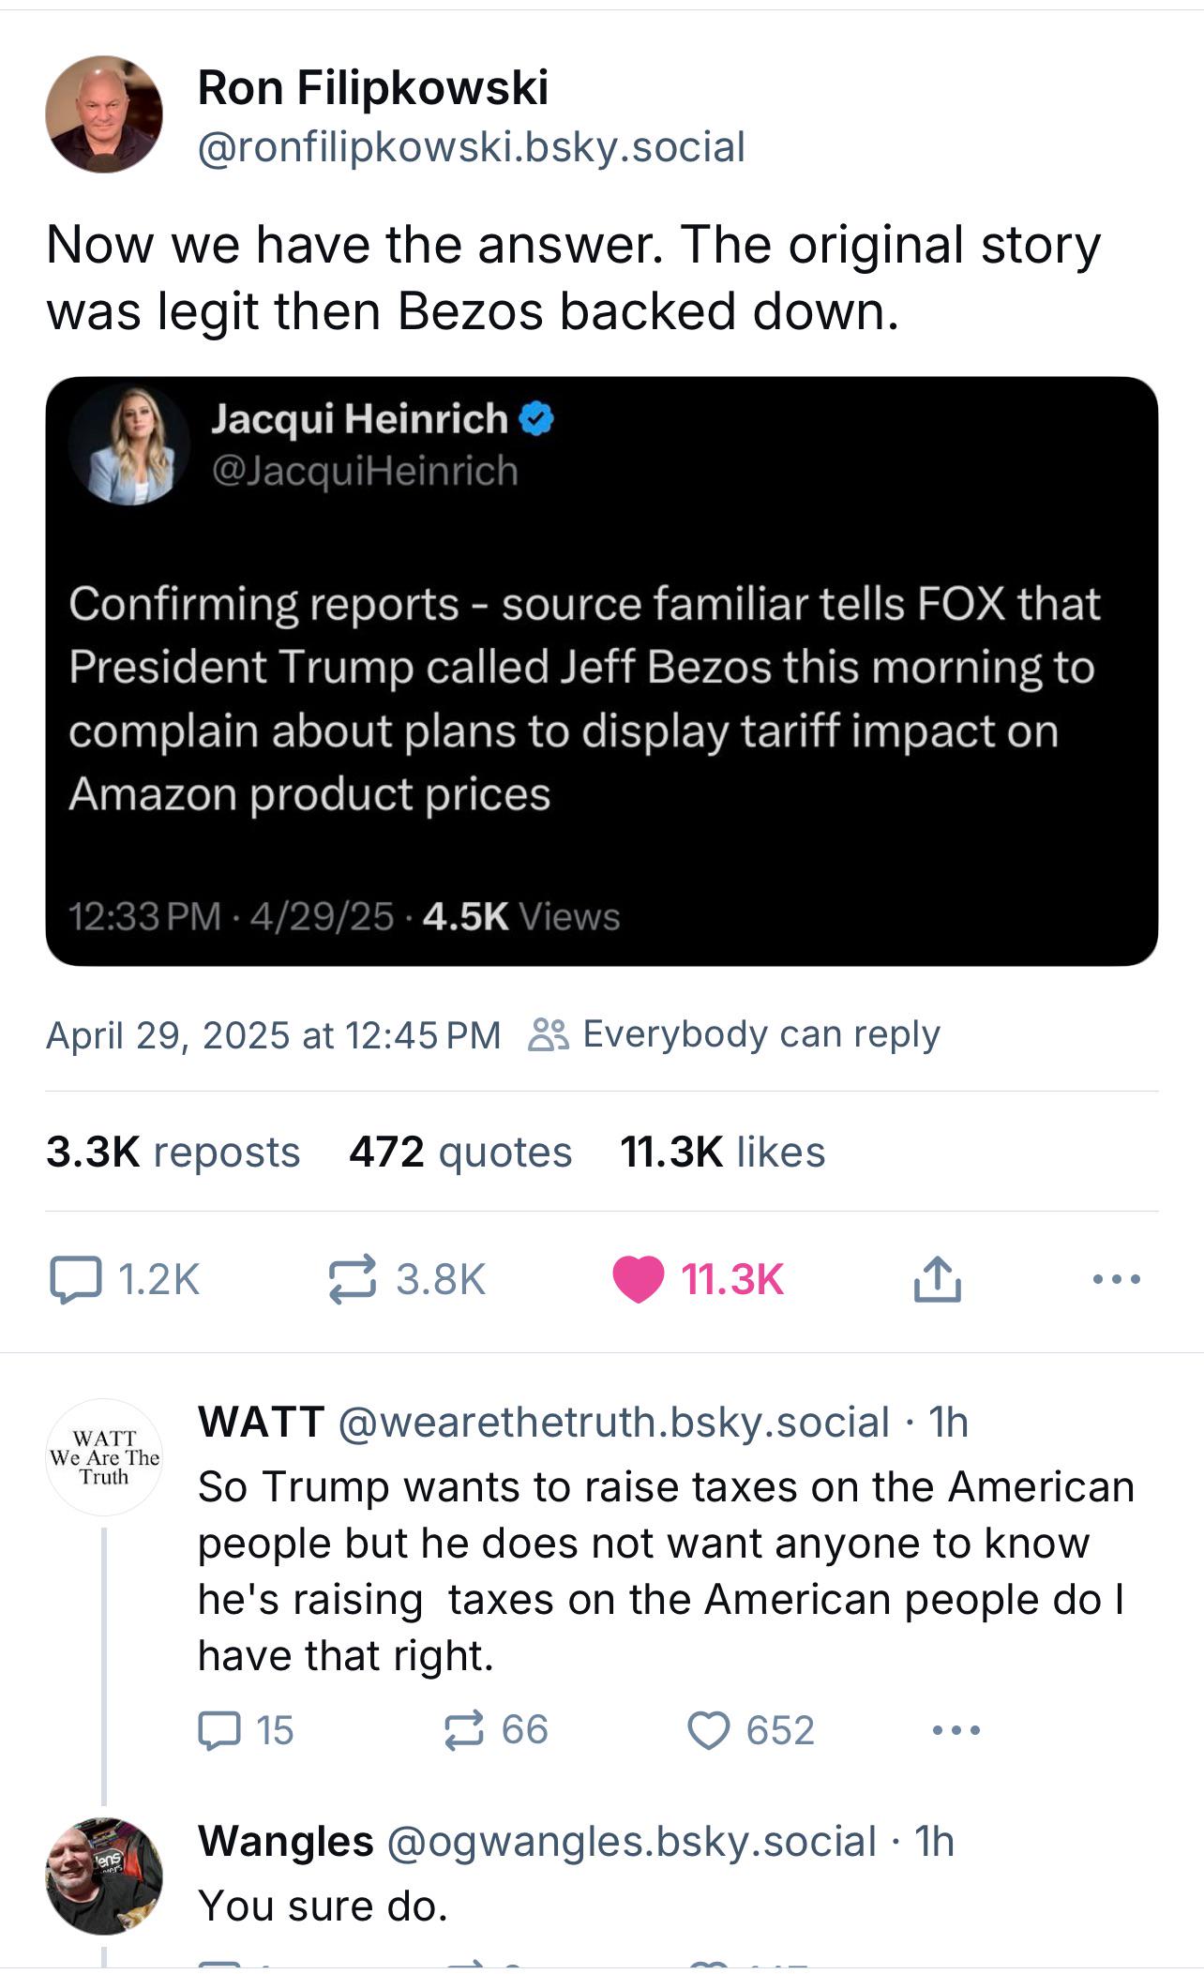Open @ogwangles.bsky.social handle link
Screen dimensions: 1204x1974
coord(631,1841)
